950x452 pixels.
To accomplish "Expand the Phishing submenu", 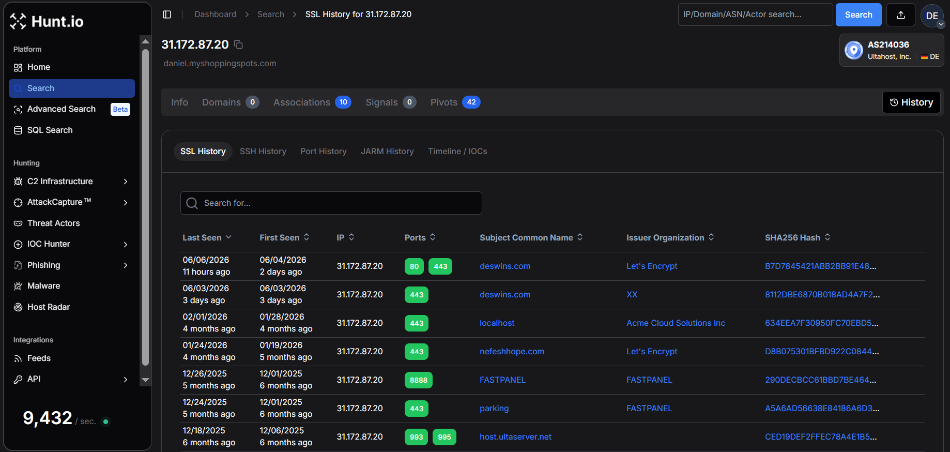I will pyautogui.click(x=126, y=265).
